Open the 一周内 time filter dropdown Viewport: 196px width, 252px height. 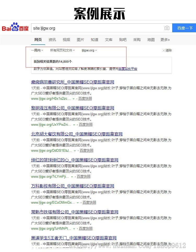pos(37,50)
